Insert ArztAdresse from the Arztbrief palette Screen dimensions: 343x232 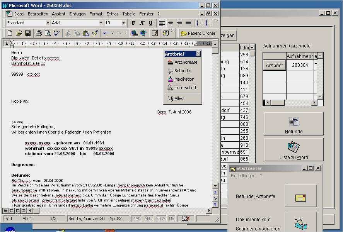tap(183, 62)
